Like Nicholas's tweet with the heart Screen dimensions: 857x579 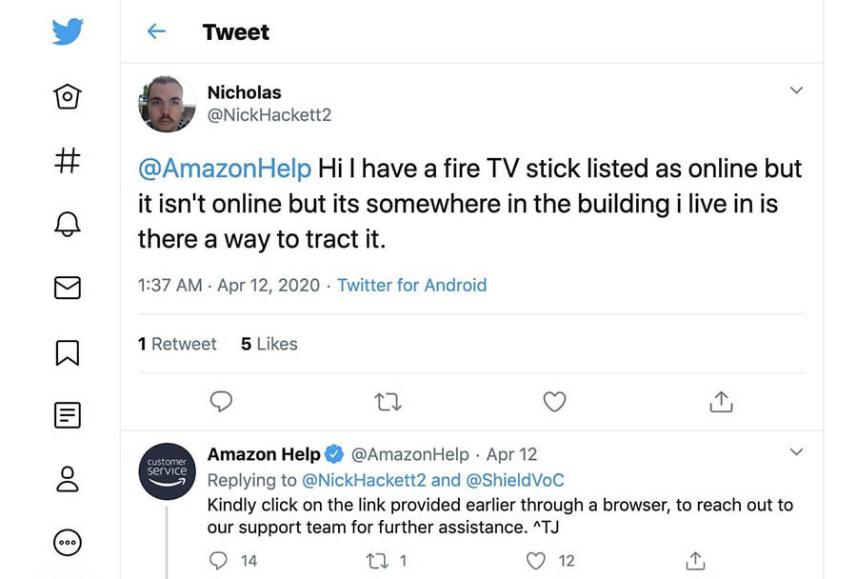tap(554, 402)
